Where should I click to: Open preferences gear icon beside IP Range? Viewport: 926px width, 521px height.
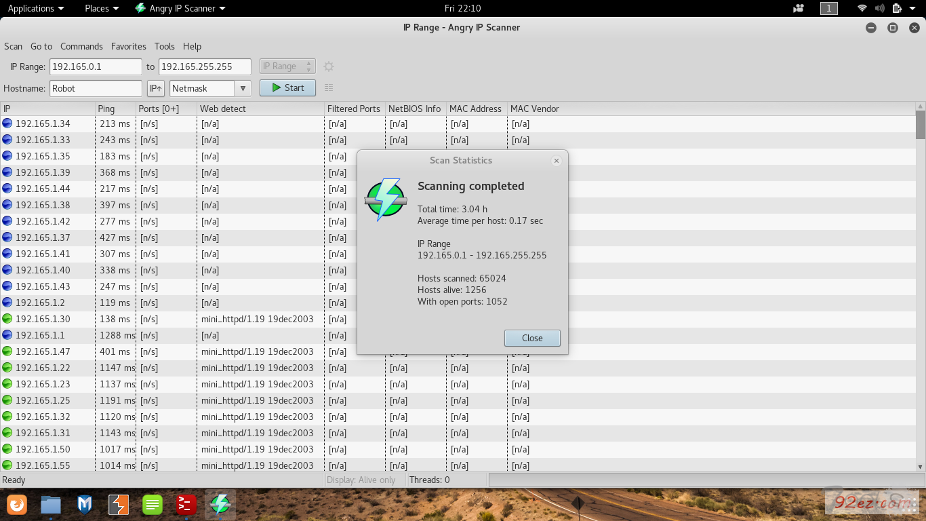(329, 66)
